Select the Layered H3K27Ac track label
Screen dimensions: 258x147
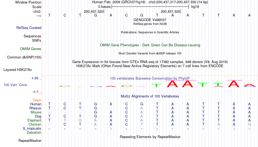(x=18, y=70)
